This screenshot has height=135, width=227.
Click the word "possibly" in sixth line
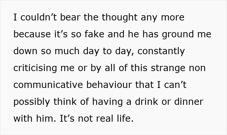[x=32, y=102]
